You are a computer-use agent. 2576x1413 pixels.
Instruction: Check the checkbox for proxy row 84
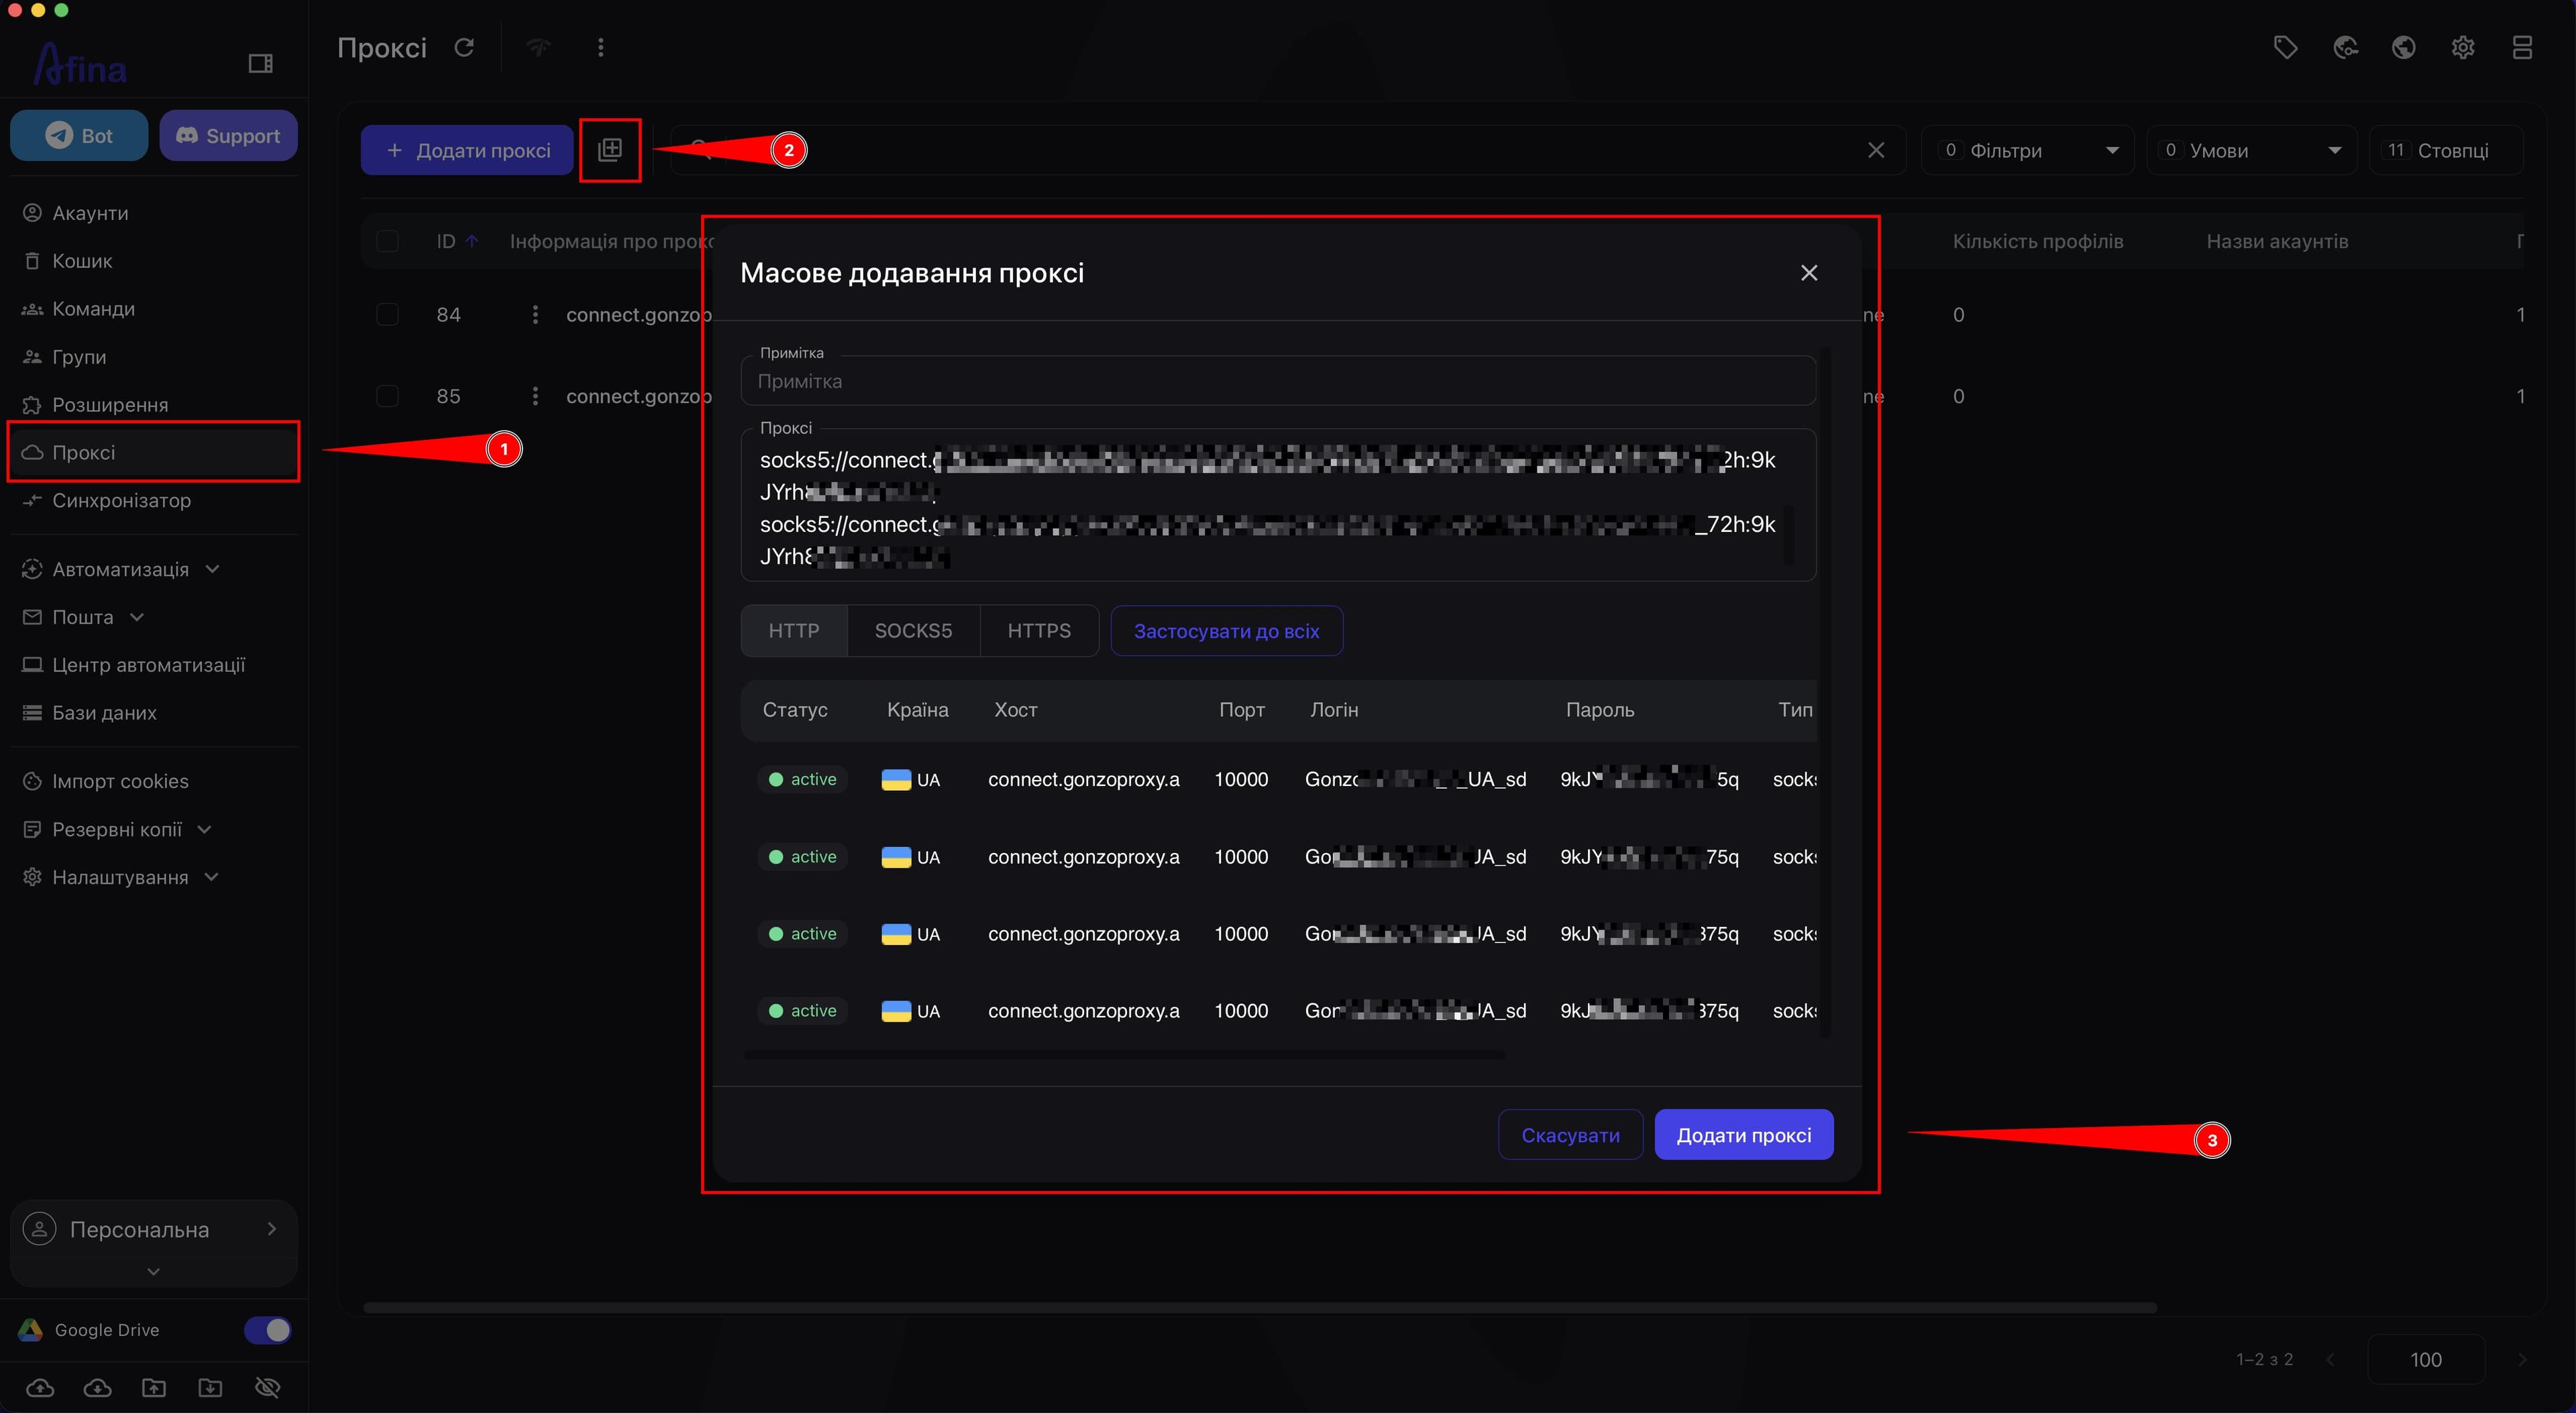coord(387,314)
